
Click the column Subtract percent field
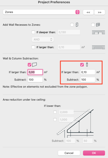[x=88, y=80]
